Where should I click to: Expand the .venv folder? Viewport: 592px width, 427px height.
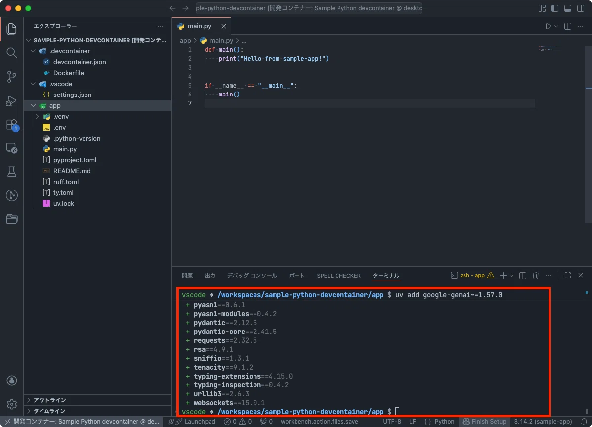coord(37,117)
